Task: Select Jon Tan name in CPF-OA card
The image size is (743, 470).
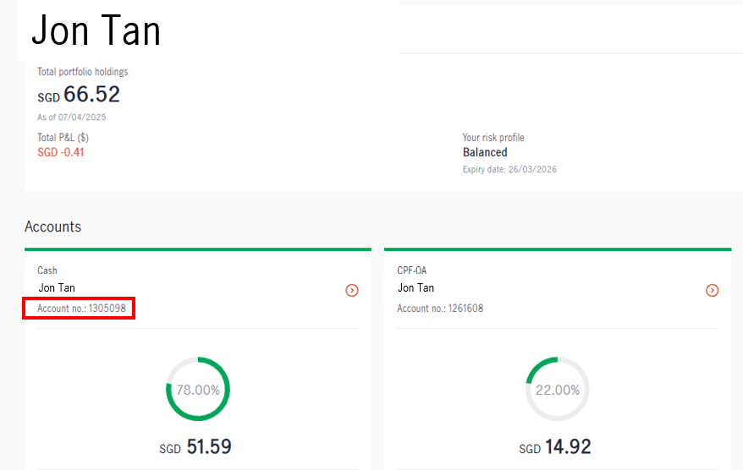Action: (x=416, y=287)
